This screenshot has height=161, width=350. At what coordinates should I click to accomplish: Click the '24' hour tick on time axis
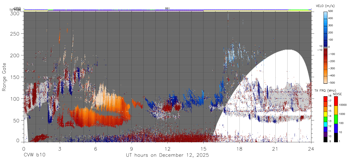(311, 148)
